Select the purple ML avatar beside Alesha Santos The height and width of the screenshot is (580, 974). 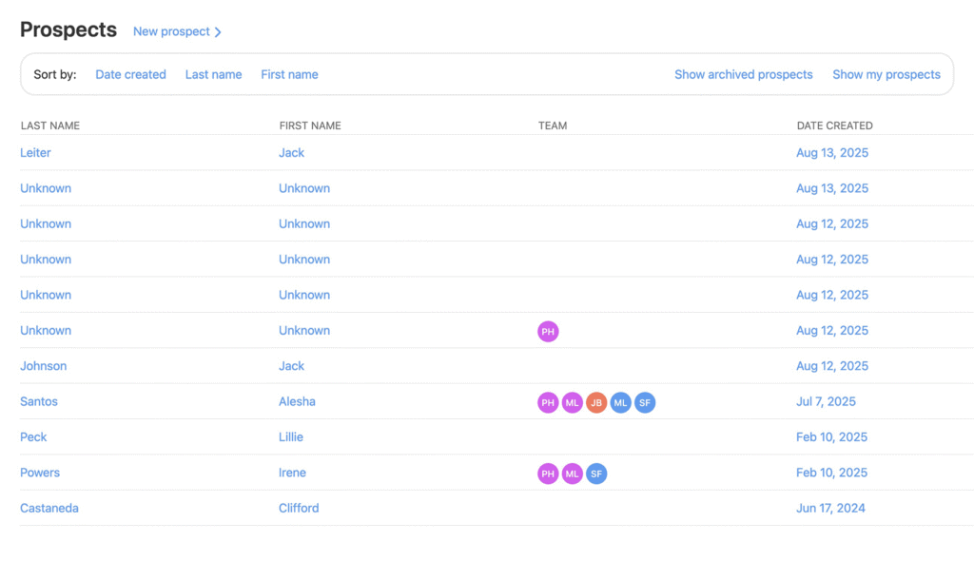pos(572,402)
